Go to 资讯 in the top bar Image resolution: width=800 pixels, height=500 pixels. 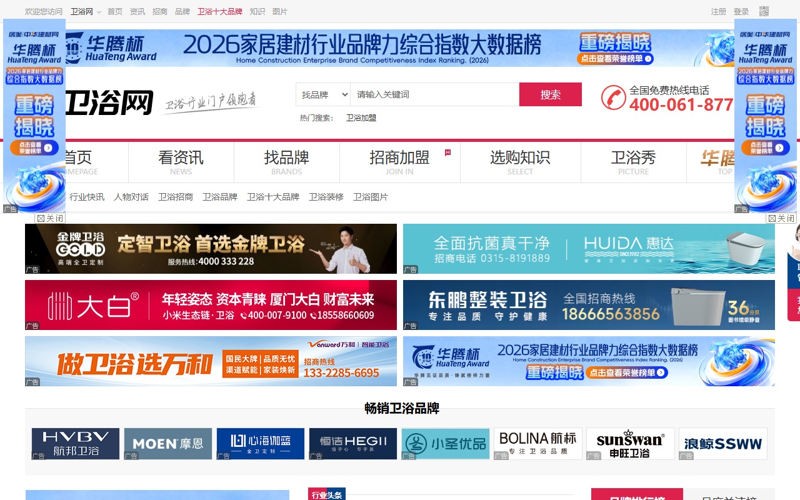tap(137, 11)
